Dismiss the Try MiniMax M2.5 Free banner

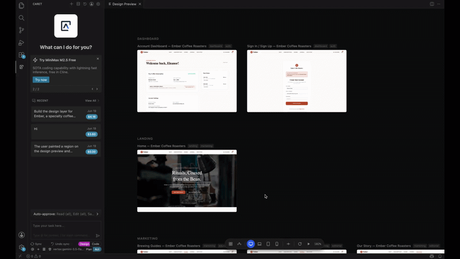98,59
